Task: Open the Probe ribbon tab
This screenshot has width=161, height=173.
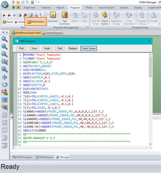Action: [x=89, y=8]
